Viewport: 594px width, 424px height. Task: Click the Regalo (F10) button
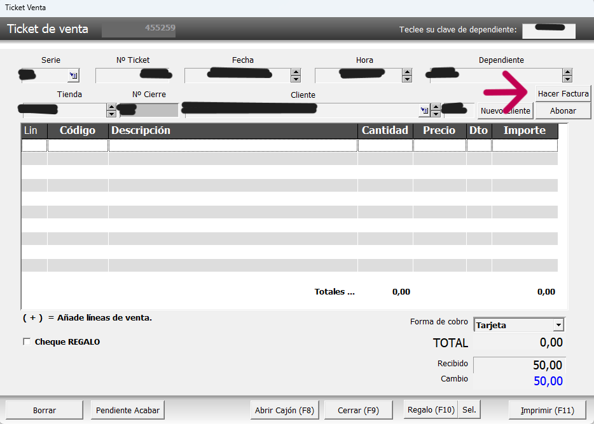(x=431, y=409)
